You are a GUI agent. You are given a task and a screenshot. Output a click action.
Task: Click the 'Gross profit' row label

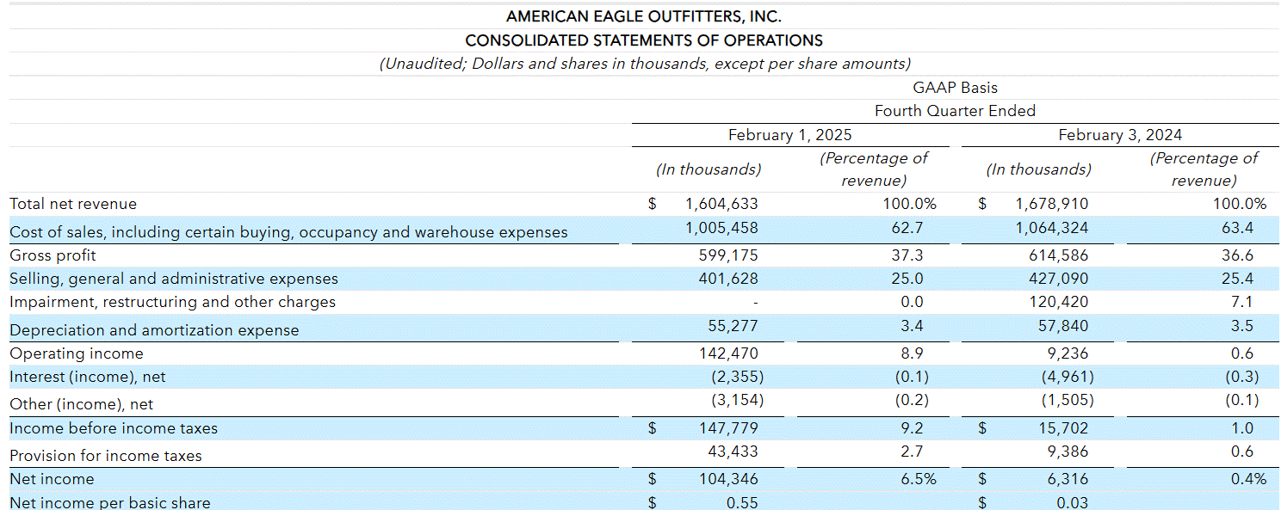click(x=53, y=255)
